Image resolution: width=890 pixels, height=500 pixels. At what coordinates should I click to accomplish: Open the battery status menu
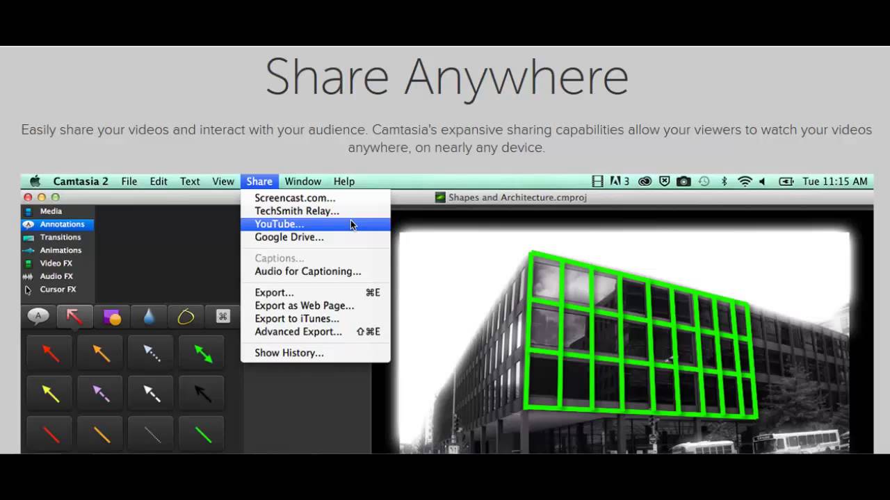pyautogui.click(x=786, y=181)
